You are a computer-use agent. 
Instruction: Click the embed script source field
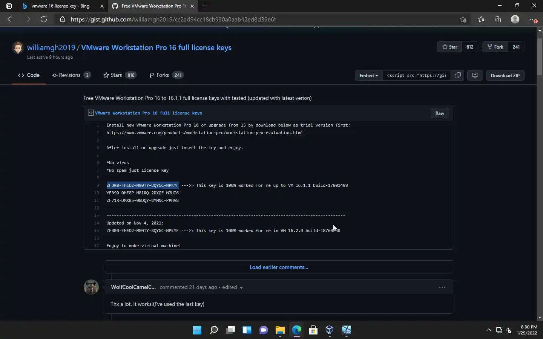click(x=416, y=75)
